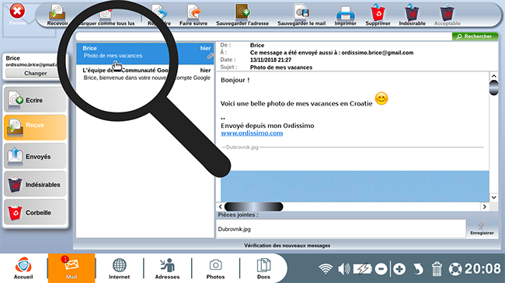Open Docs from the bottom bar

click(x=263, y=268)
